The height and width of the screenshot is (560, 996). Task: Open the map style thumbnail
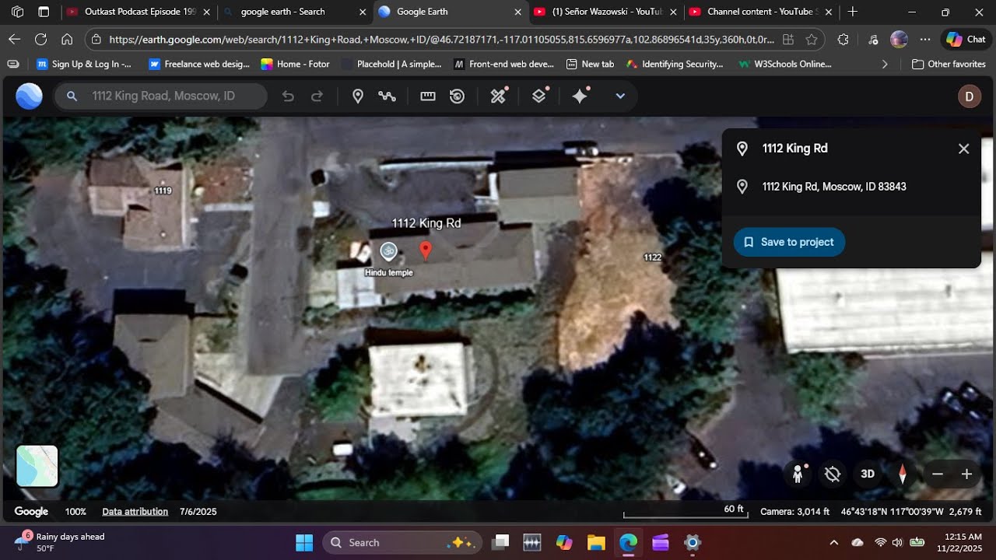[37, 466]
